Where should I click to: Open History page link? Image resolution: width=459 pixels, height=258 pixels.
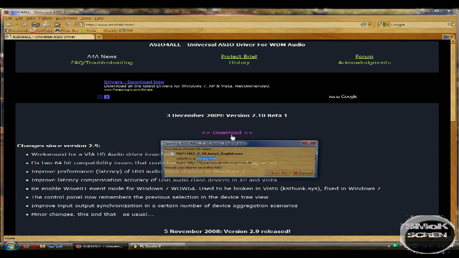click(x=239, y=62)
